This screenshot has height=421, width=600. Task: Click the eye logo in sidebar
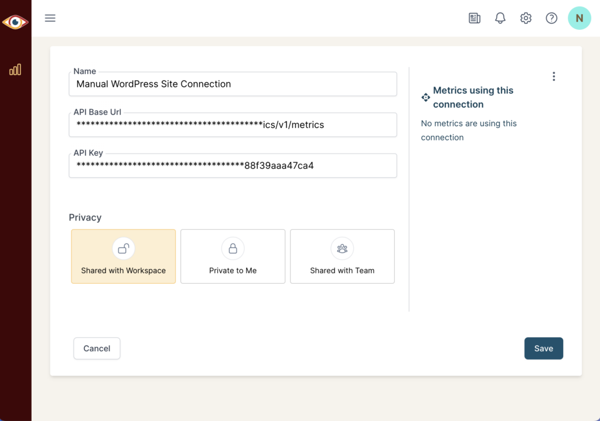(15, 22)
